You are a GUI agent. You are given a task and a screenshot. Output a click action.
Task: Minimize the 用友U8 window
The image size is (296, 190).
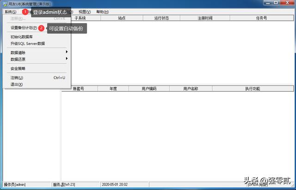[268, 3]
